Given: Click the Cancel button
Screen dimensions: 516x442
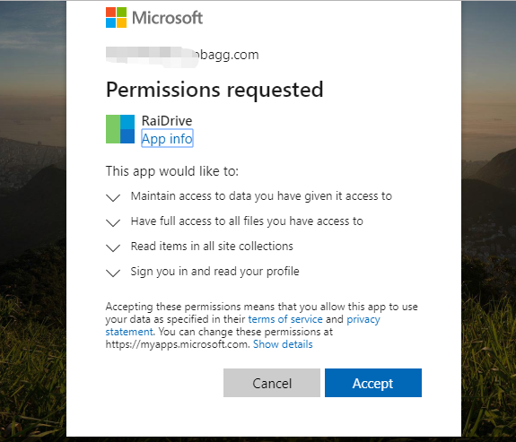Looking at the screenshot, I should (272, 383).
